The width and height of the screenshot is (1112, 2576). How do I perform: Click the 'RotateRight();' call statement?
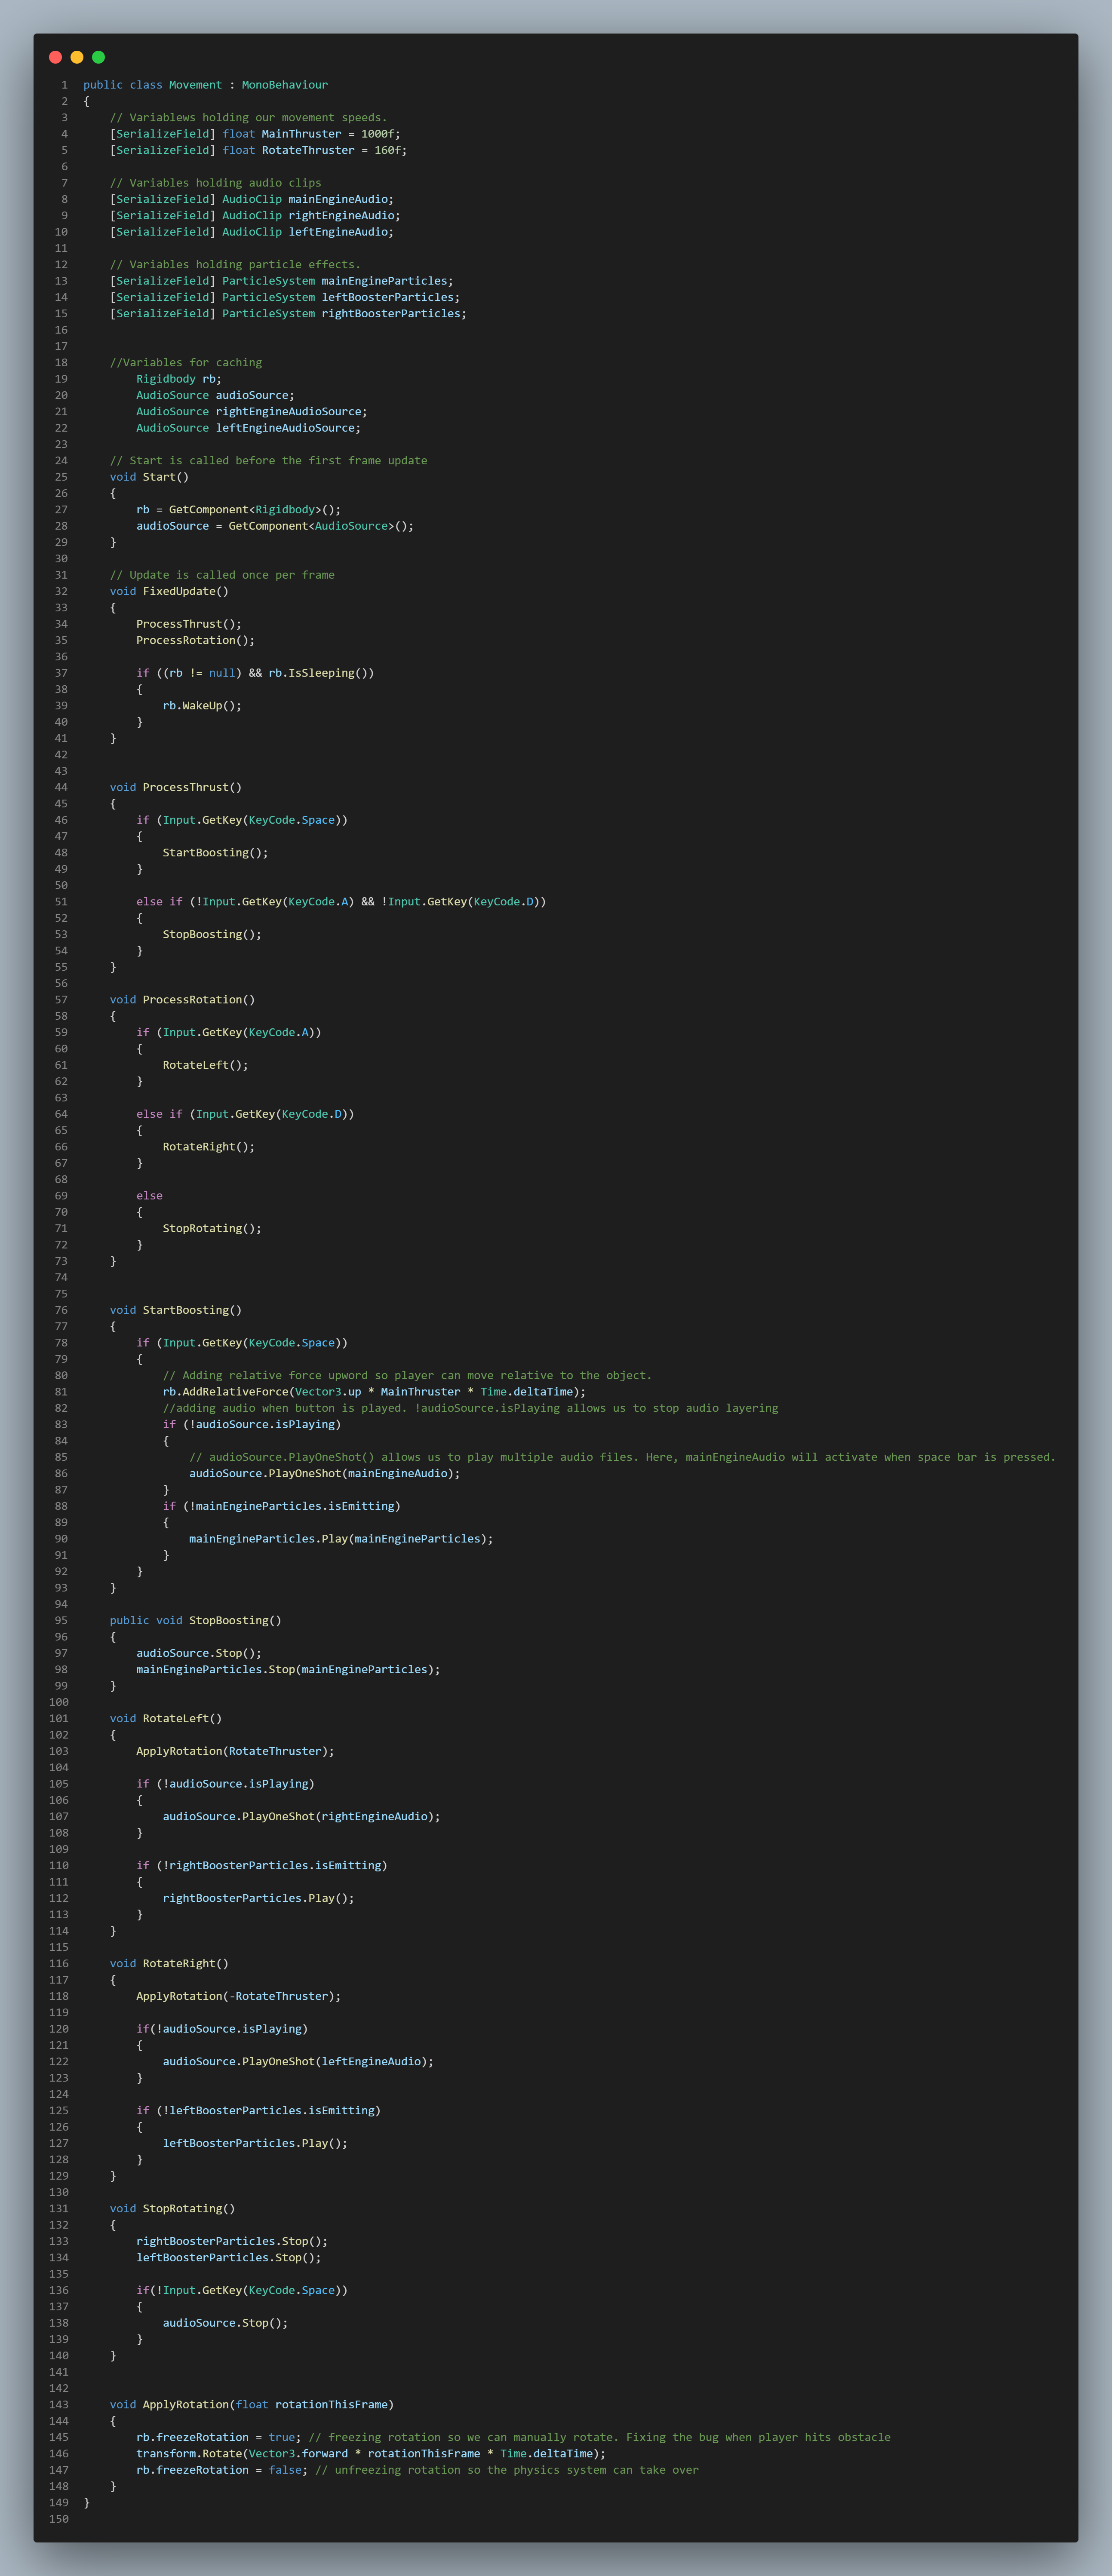coord(209,1147)
